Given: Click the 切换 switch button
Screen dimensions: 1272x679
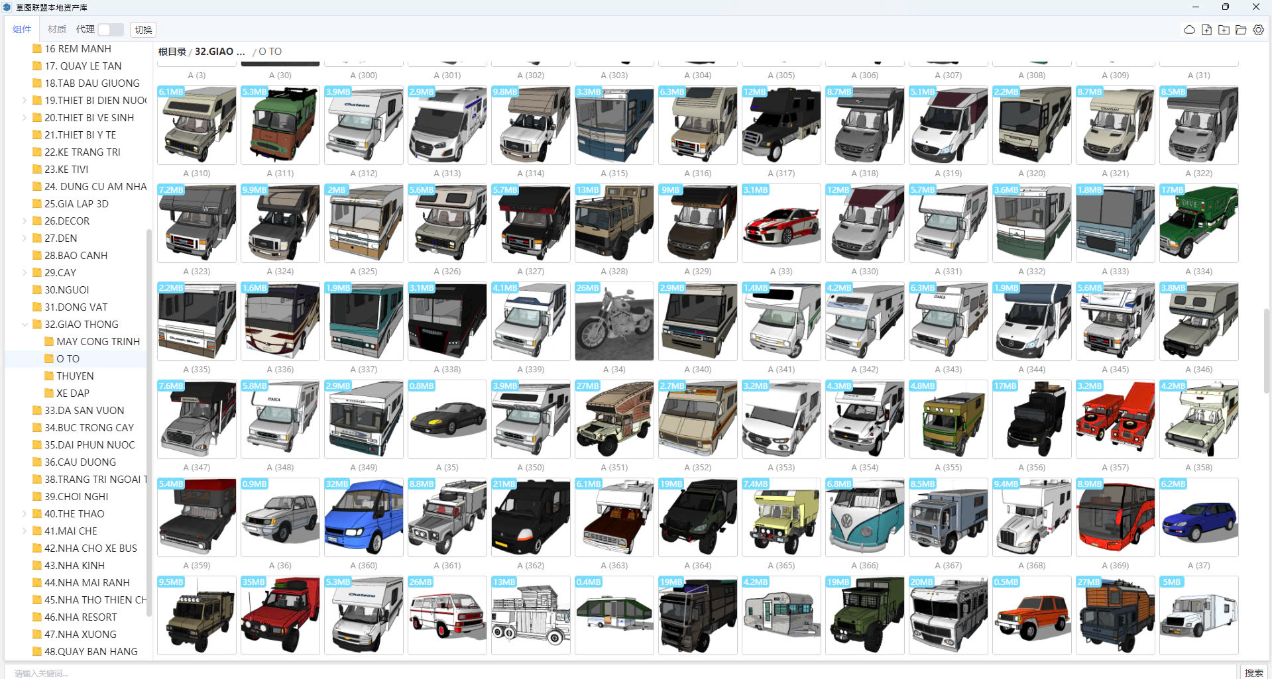Looking at the screenshot, I should click(143, 30).
